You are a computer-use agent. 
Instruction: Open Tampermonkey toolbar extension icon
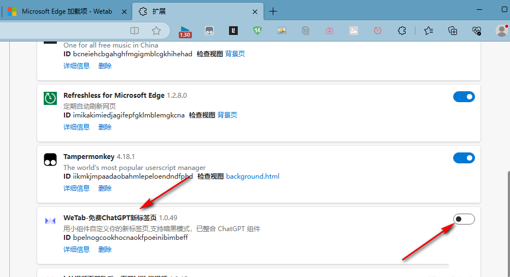209,31
